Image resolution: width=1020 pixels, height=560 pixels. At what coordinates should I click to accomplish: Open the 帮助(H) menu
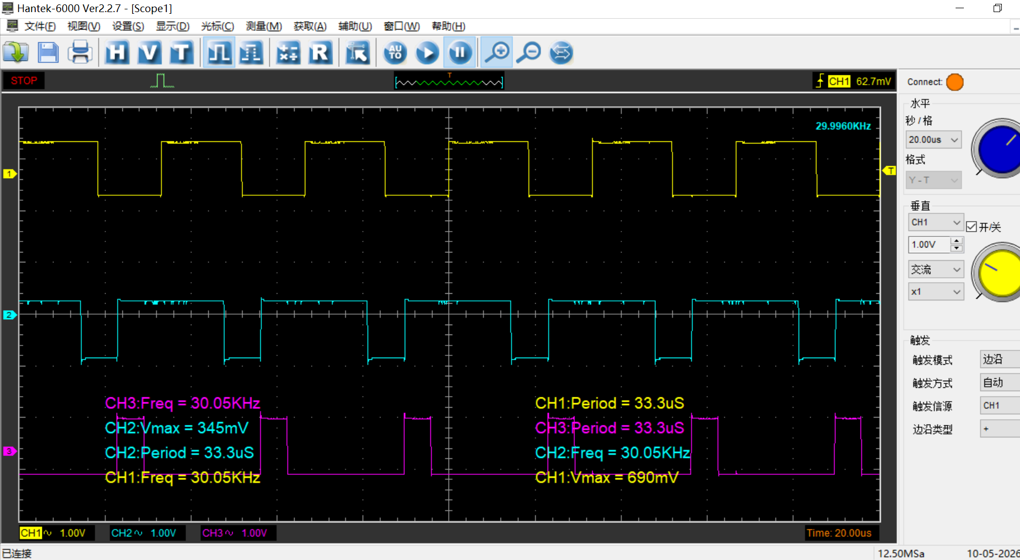coord(448,26)
